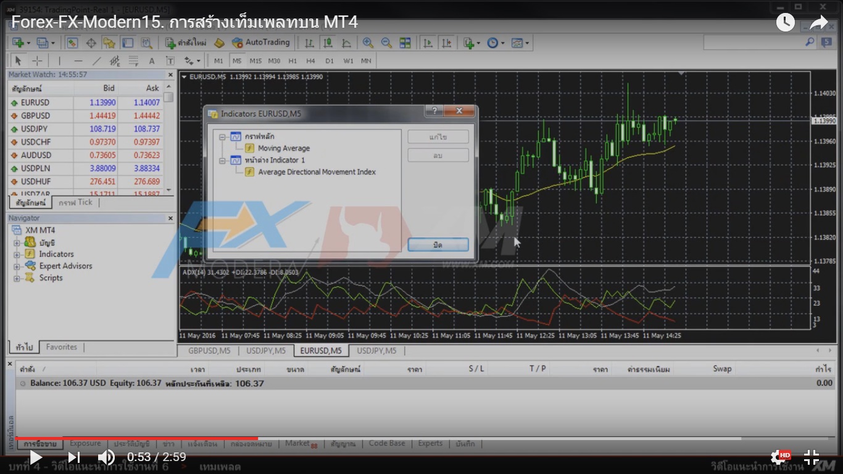Click the video play button
The height and width of the screenshot is (474, 843).
click(x=36, y=457)
